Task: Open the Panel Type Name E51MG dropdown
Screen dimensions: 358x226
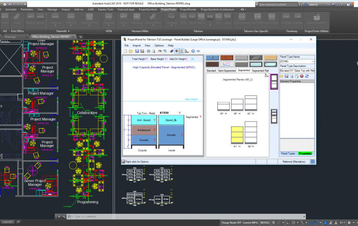Action: click(312, 61)
